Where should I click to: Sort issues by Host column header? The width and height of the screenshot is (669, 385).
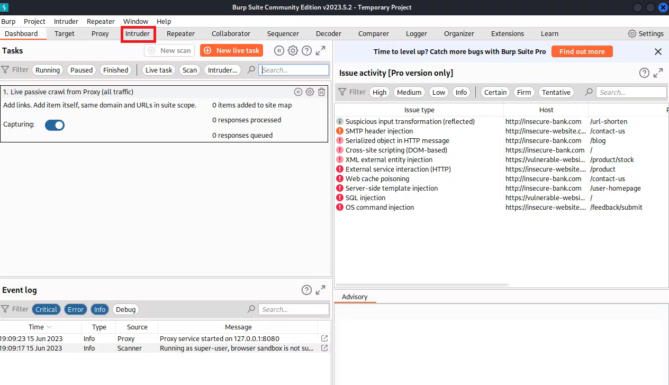click(x=546, y=110)
